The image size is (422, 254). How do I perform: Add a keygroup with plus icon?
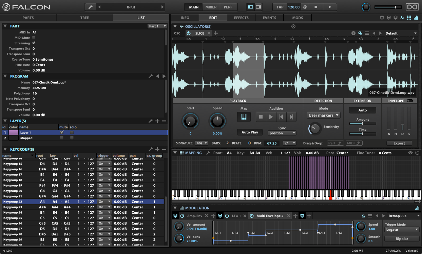tap(157, 149)
